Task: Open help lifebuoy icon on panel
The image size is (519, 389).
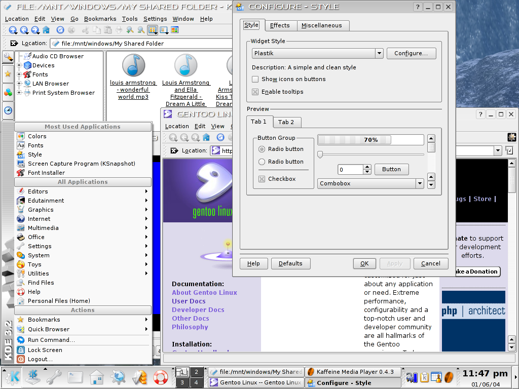Action: point(161,377)
